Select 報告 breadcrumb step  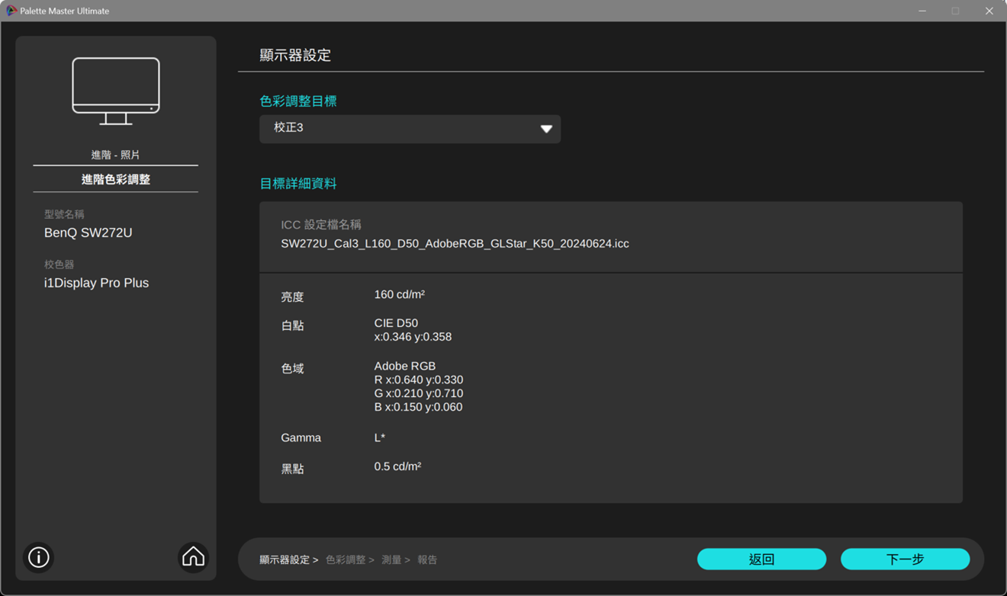(x=428, y=560)
